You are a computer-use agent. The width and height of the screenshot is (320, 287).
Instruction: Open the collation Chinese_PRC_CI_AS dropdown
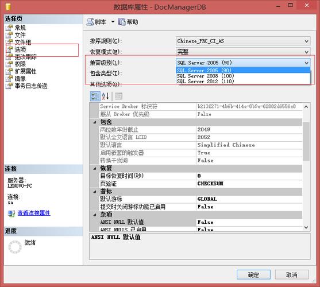click(243, 41)
